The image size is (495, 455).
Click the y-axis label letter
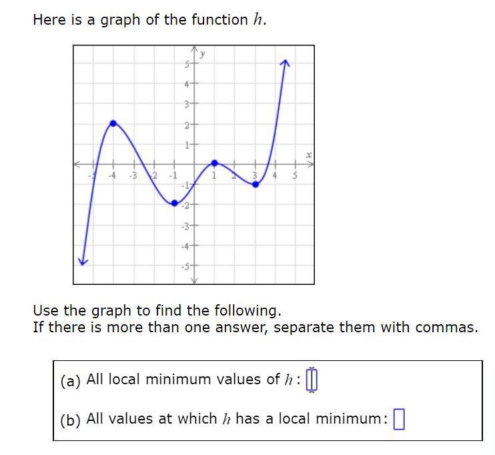click(x=202, y=54)
